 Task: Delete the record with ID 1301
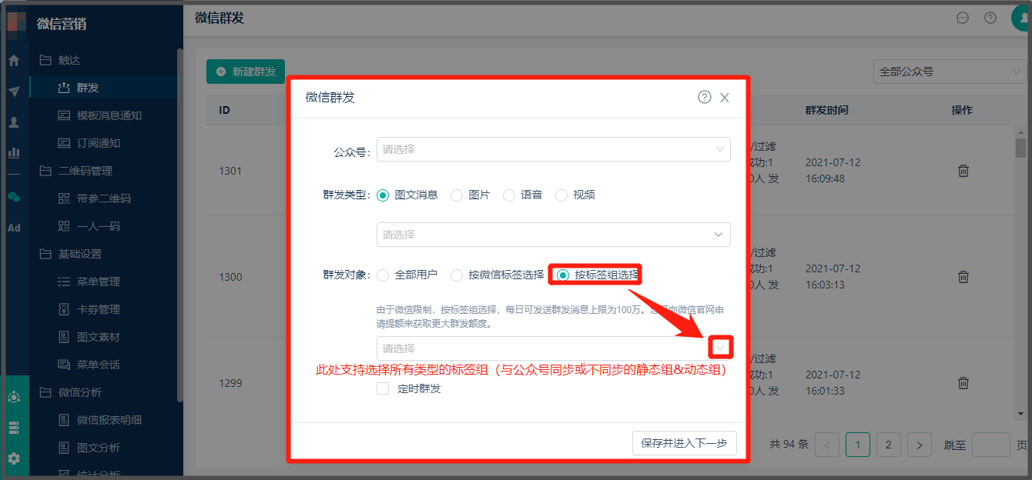pyautogui.click(x=963, y=171)
